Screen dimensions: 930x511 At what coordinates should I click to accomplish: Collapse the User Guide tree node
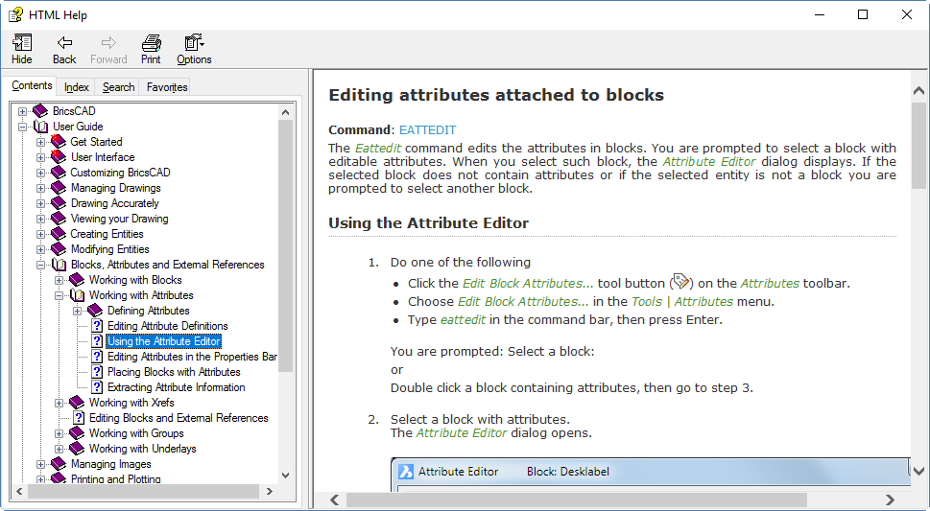22,127
